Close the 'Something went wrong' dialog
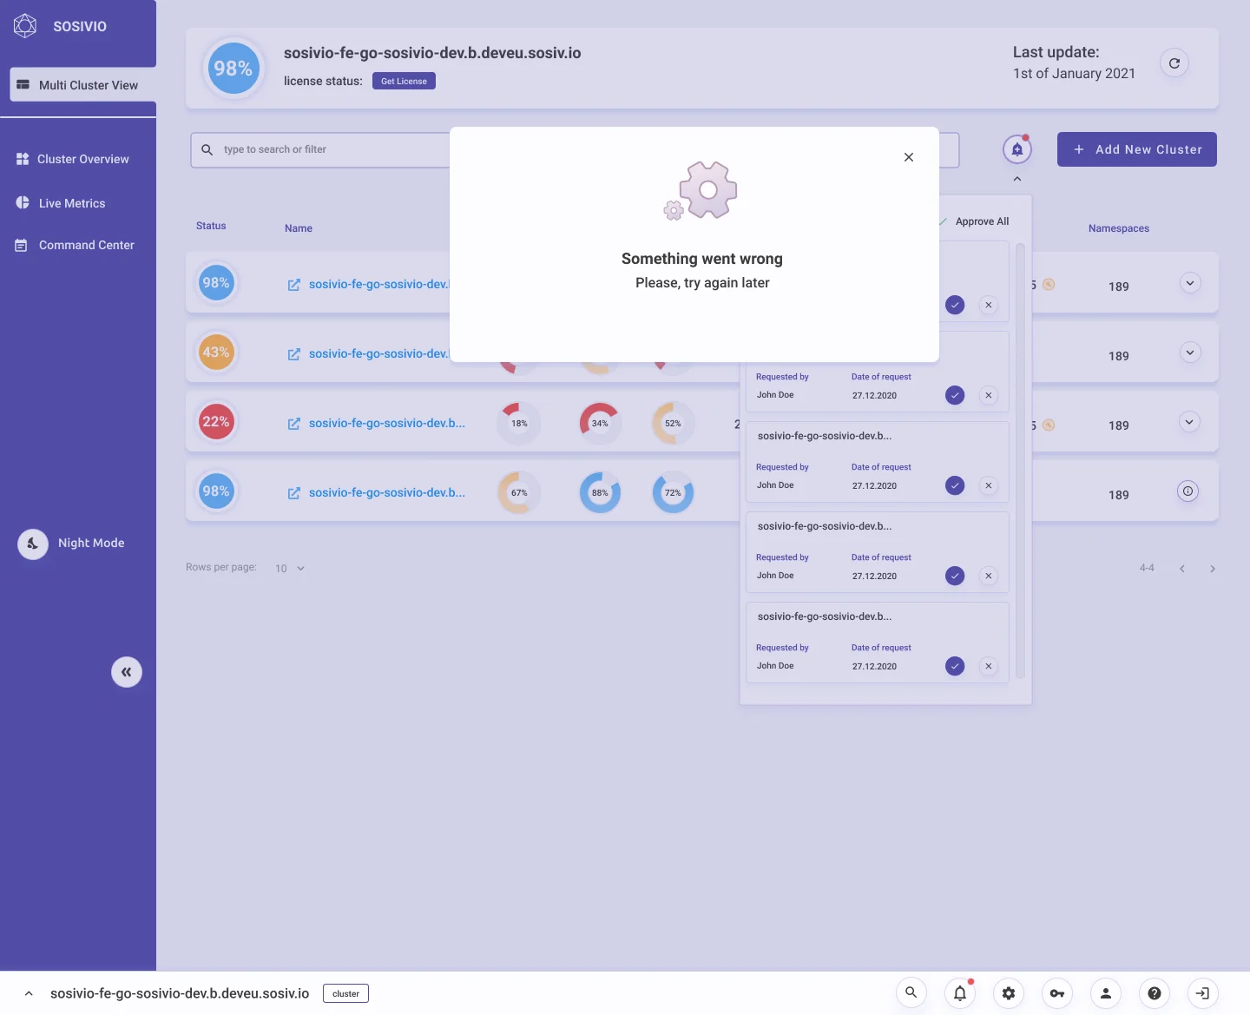This screenshot has height=1015, width=1250. coord(909,157)
